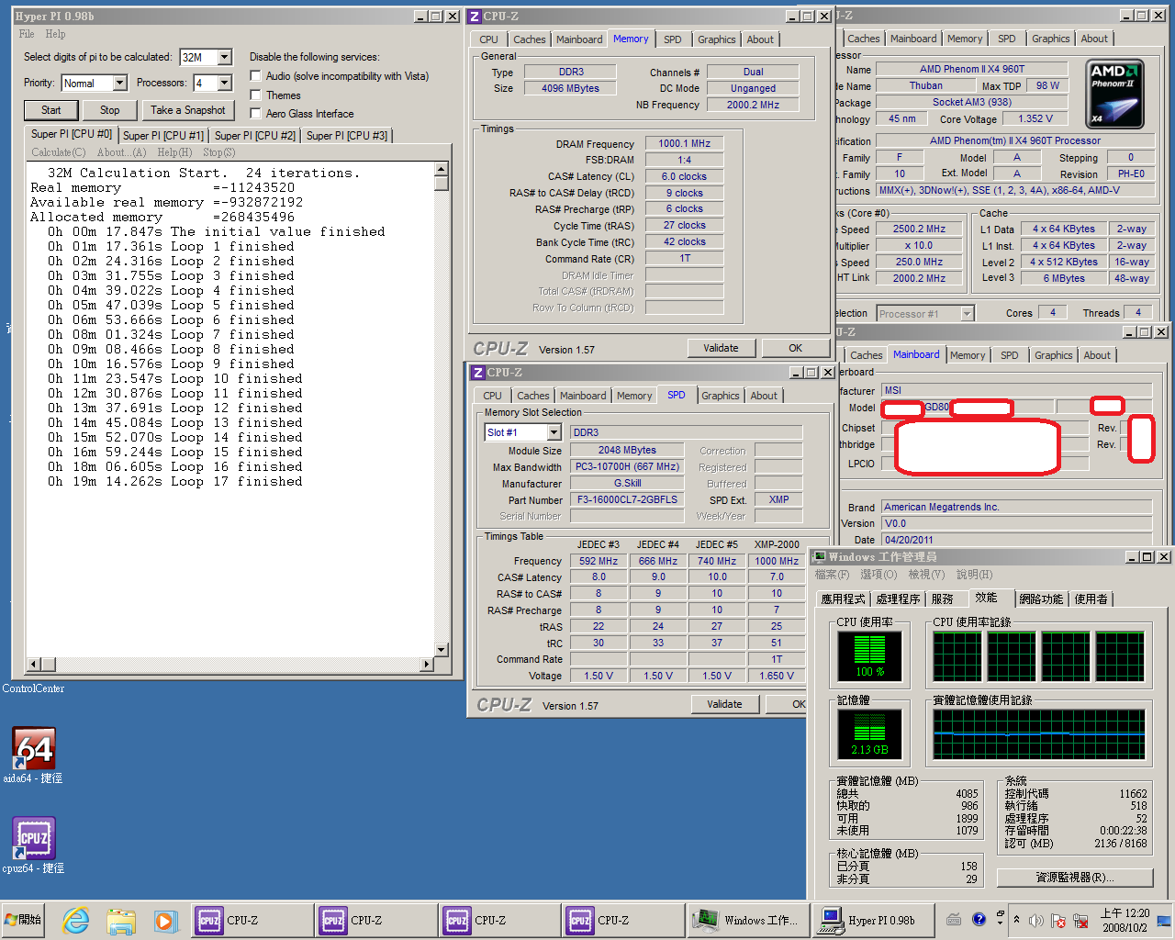Toggle Audio incompatibility with Vista checkbox
This screenshot has height=940, width=1175.
pos(255,76)
